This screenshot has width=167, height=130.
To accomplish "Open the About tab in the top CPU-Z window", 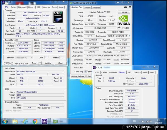I will [x=61, y=7].
